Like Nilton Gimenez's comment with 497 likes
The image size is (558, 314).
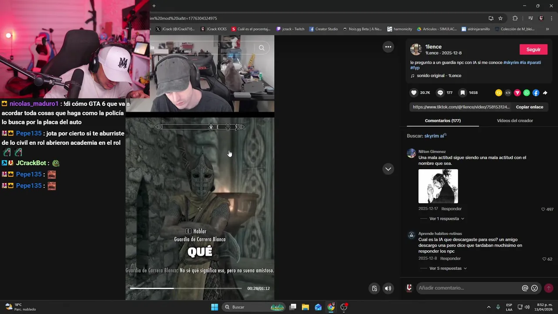tap(543, 209)
